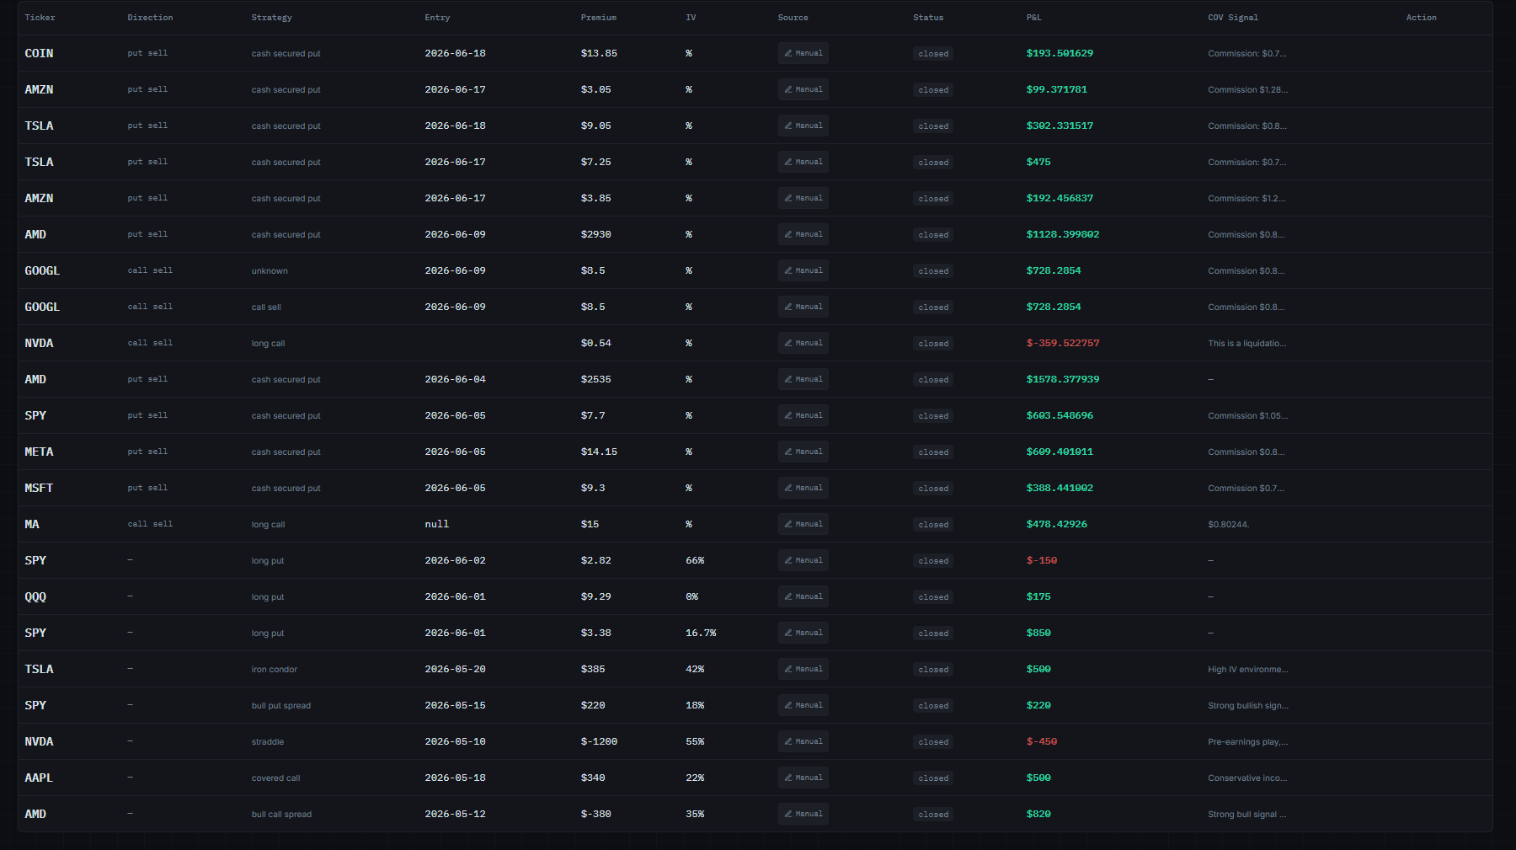The height and width of the screenshot is (850, 1516).
Task: Click the P&L value $1578.377939
Action: [x=1063, y=379]
